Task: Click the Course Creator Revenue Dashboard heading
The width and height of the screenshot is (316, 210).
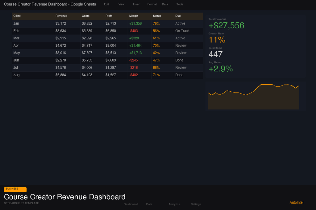Action: pos(65,197)
